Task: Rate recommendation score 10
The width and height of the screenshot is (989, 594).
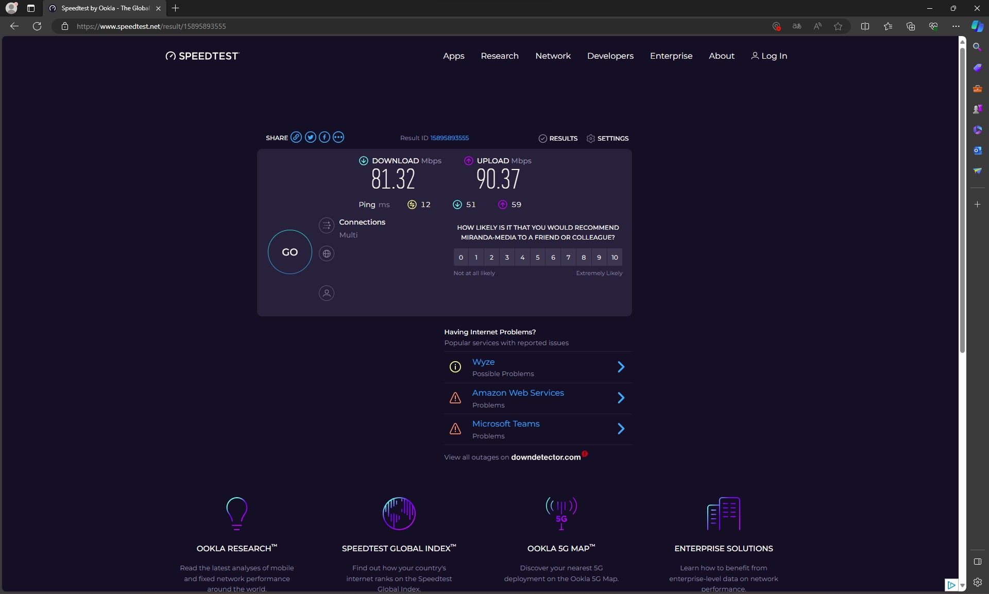Action: [x=615, y=257]
